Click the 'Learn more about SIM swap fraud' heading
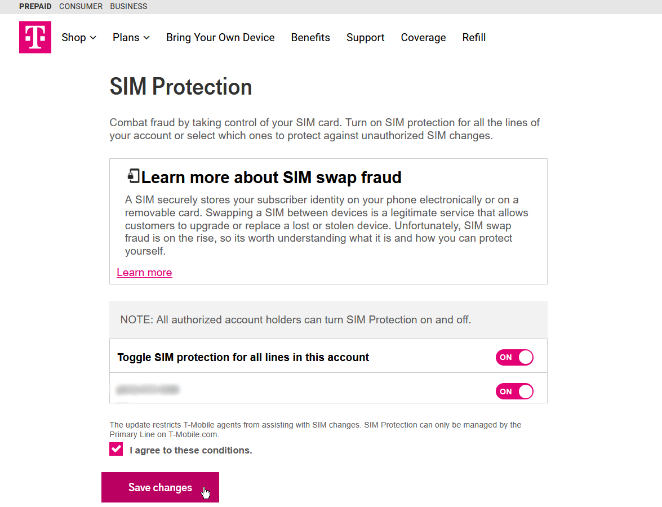The height and width of the screenshot is (507, 662). tap(271, 177)
